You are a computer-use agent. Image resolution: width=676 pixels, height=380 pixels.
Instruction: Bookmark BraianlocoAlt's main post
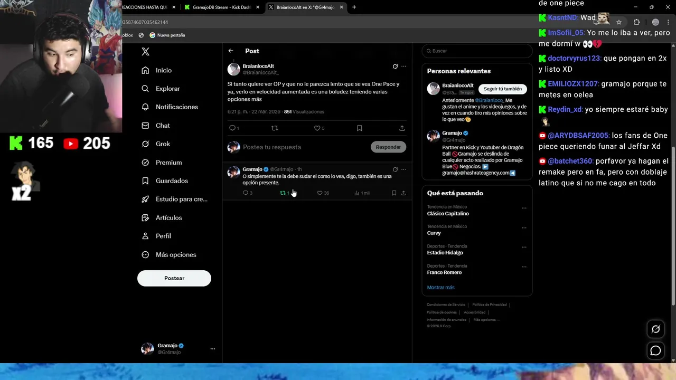click(359, 128)
